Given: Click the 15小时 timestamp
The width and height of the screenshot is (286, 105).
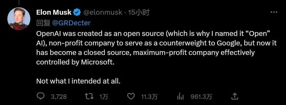Looking at the screenshot, I should 138,12.
